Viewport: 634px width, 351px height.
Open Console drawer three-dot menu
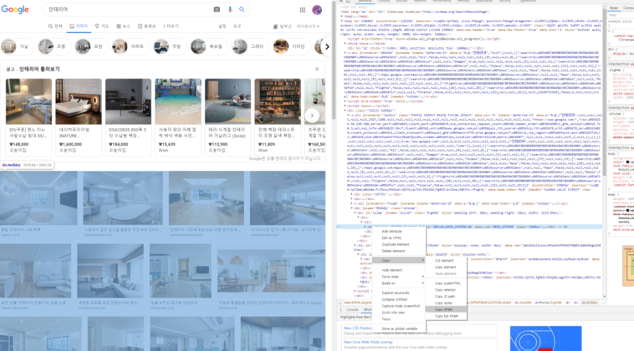pyautogui.click(x=340, y=309)
